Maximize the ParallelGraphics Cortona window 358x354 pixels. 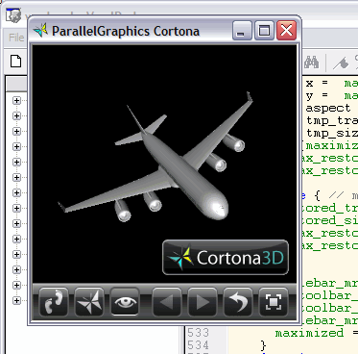tap(264, 31)
